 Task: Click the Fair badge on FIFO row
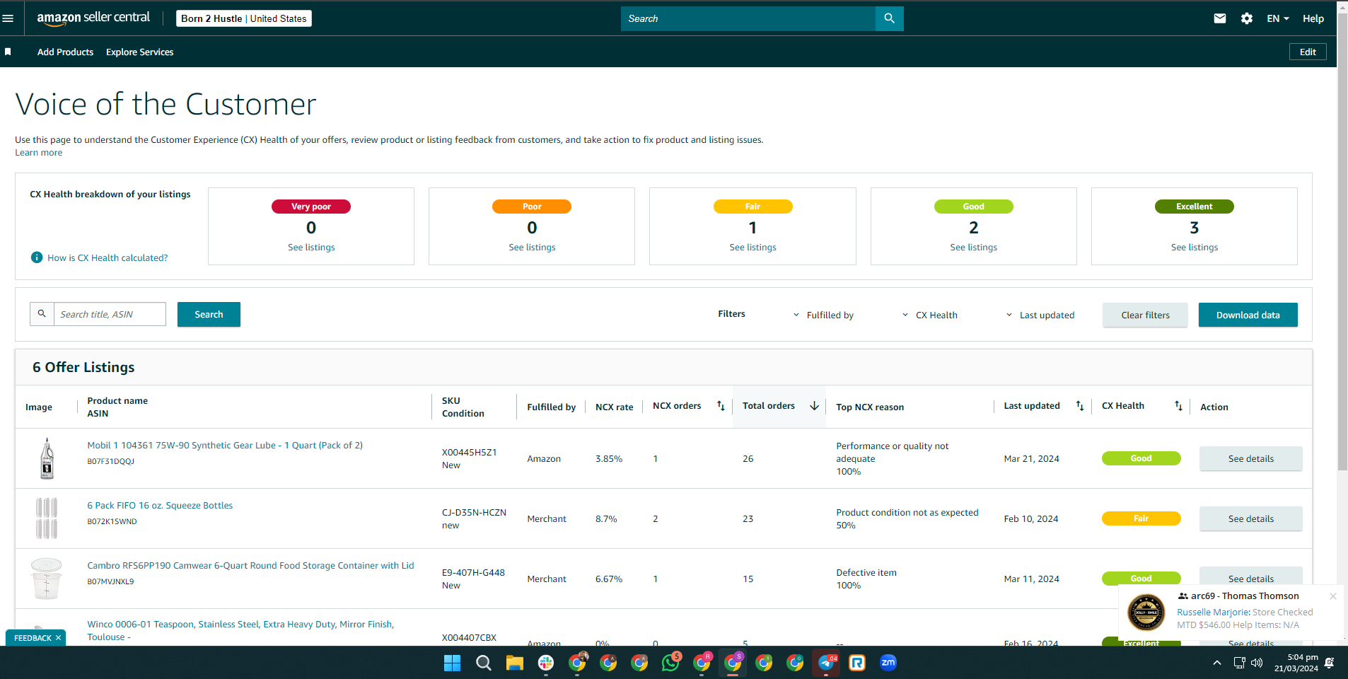pyautogui.click(x=1141, y=518)
